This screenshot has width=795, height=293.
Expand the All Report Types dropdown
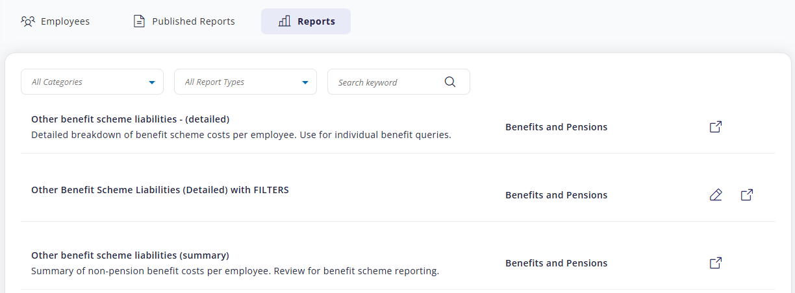[x=245, y=82]
